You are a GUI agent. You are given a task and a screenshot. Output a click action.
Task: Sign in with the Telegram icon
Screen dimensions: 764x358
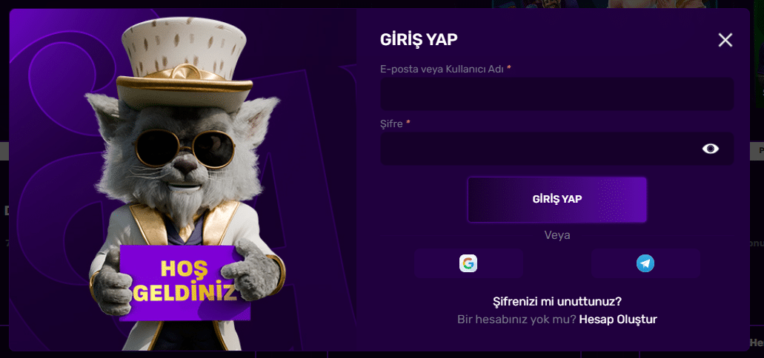tap(645, 263)
